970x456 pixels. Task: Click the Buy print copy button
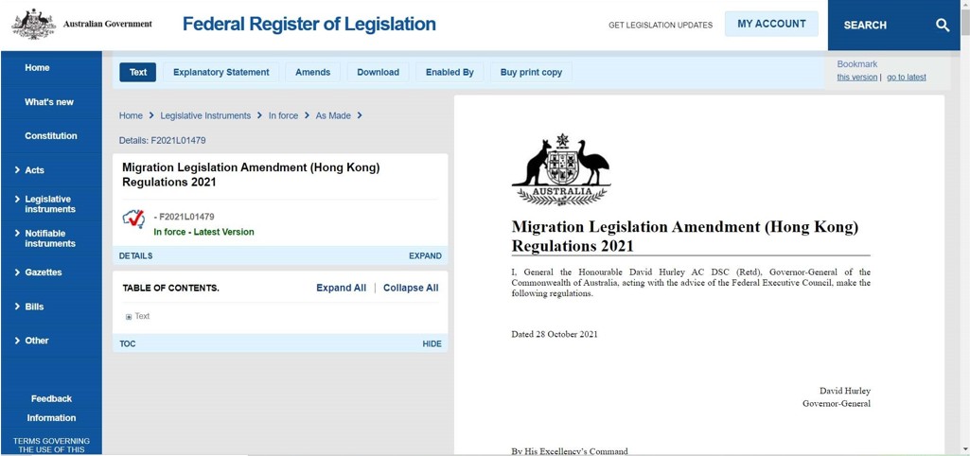531,72
